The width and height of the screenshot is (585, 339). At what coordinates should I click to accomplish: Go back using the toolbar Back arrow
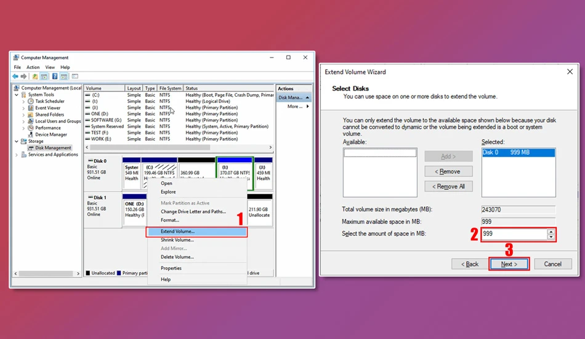(x=15, y=76)
